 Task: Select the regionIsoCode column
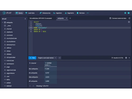click(11, 70)
